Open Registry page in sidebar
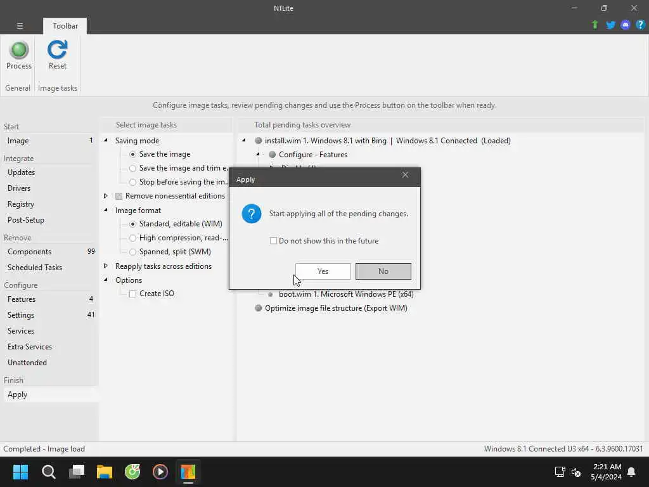This screenshot has width=649, height=487. [x=49, y=204]
